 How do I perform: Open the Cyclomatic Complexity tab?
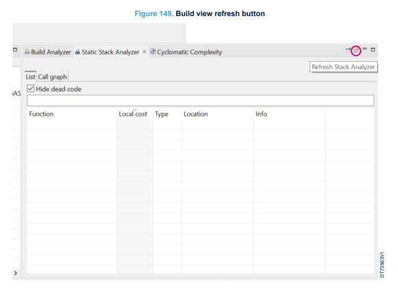coord(187,52)
